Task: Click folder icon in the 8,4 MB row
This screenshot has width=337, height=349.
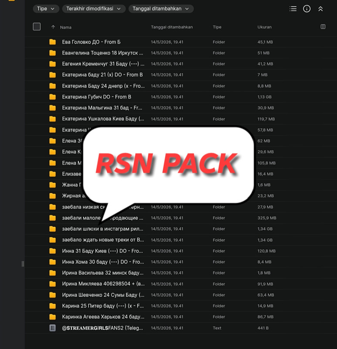Action: coord(52,262)
